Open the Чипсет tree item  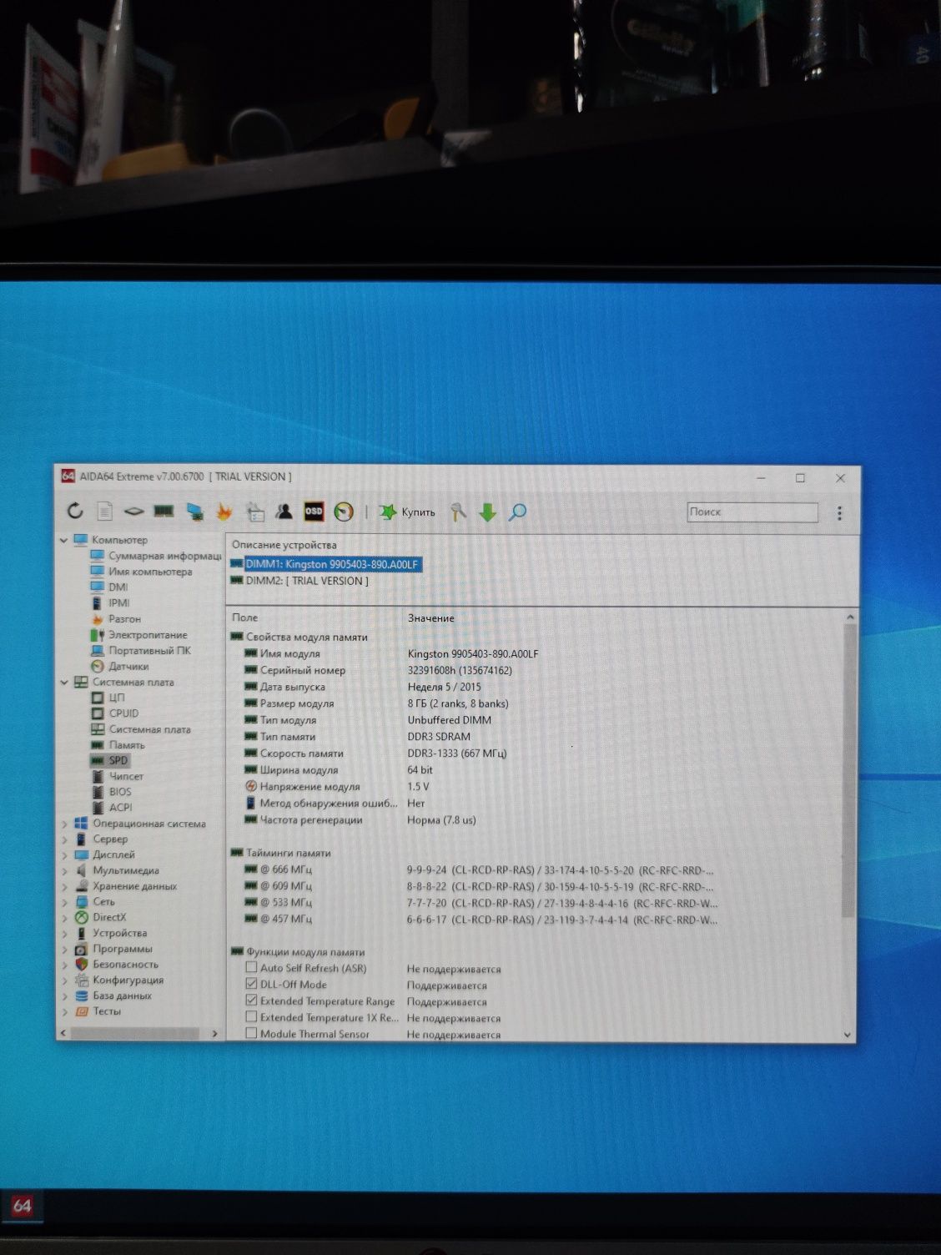click(x=126, y=776)
